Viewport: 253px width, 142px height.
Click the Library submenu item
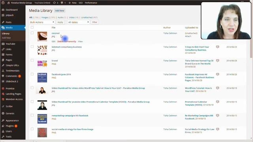(6, 34)
